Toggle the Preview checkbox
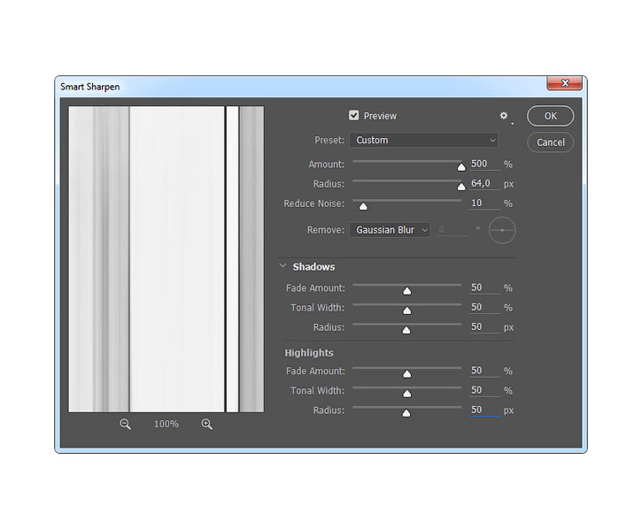Screen dimensions: 642x529 pyautogui.click(x=353, y=115)
